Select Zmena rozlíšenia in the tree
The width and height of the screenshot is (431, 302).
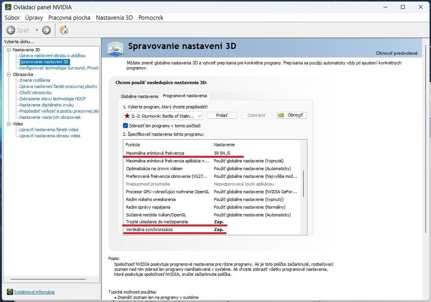[x=34, y=80]
